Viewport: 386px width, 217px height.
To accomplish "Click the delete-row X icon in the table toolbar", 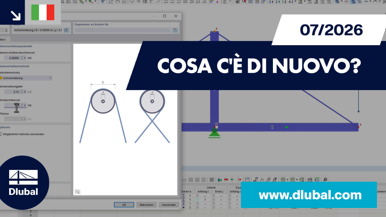I will click(x=212, y=180).
